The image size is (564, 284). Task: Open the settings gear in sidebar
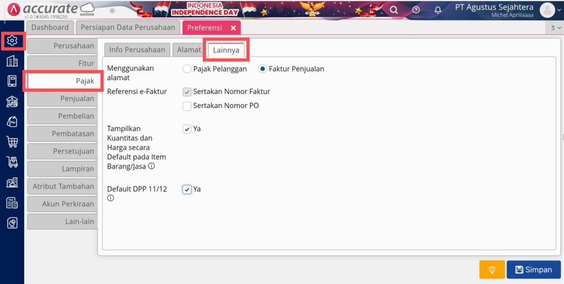12,41
